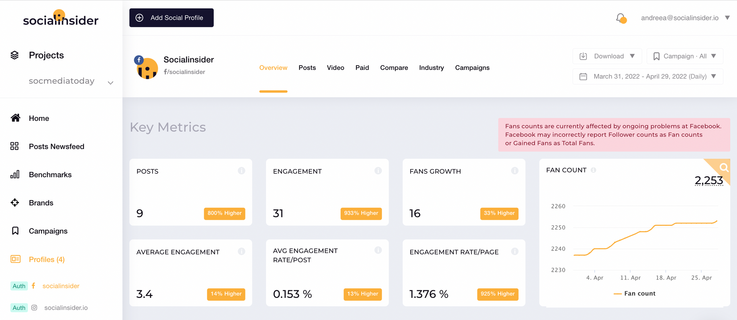The height and width of the screenshot is (320, 737).
Task: Click the calendar icon in date range
Action: click(583, 77)
